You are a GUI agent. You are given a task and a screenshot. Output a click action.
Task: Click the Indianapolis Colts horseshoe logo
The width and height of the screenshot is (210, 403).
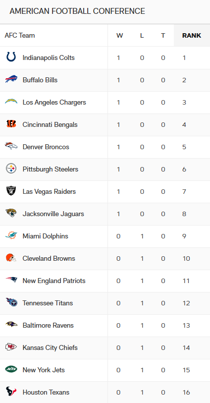tap(11, 57)
